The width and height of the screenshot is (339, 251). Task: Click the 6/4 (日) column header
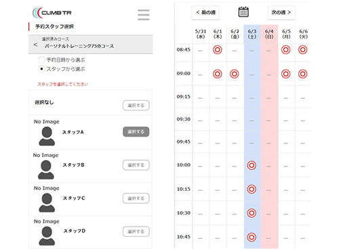pyautogui.click(x=269, y=34)
